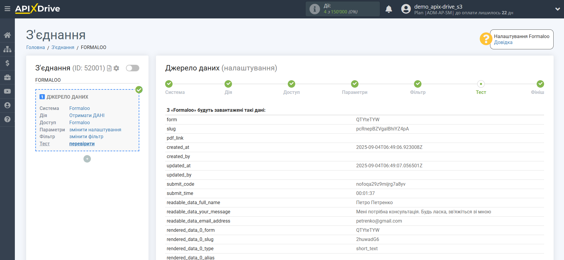Open the YouTube video sidebar icon
The height and width of the screenshot is (260, 564).
tap(7, 91)
